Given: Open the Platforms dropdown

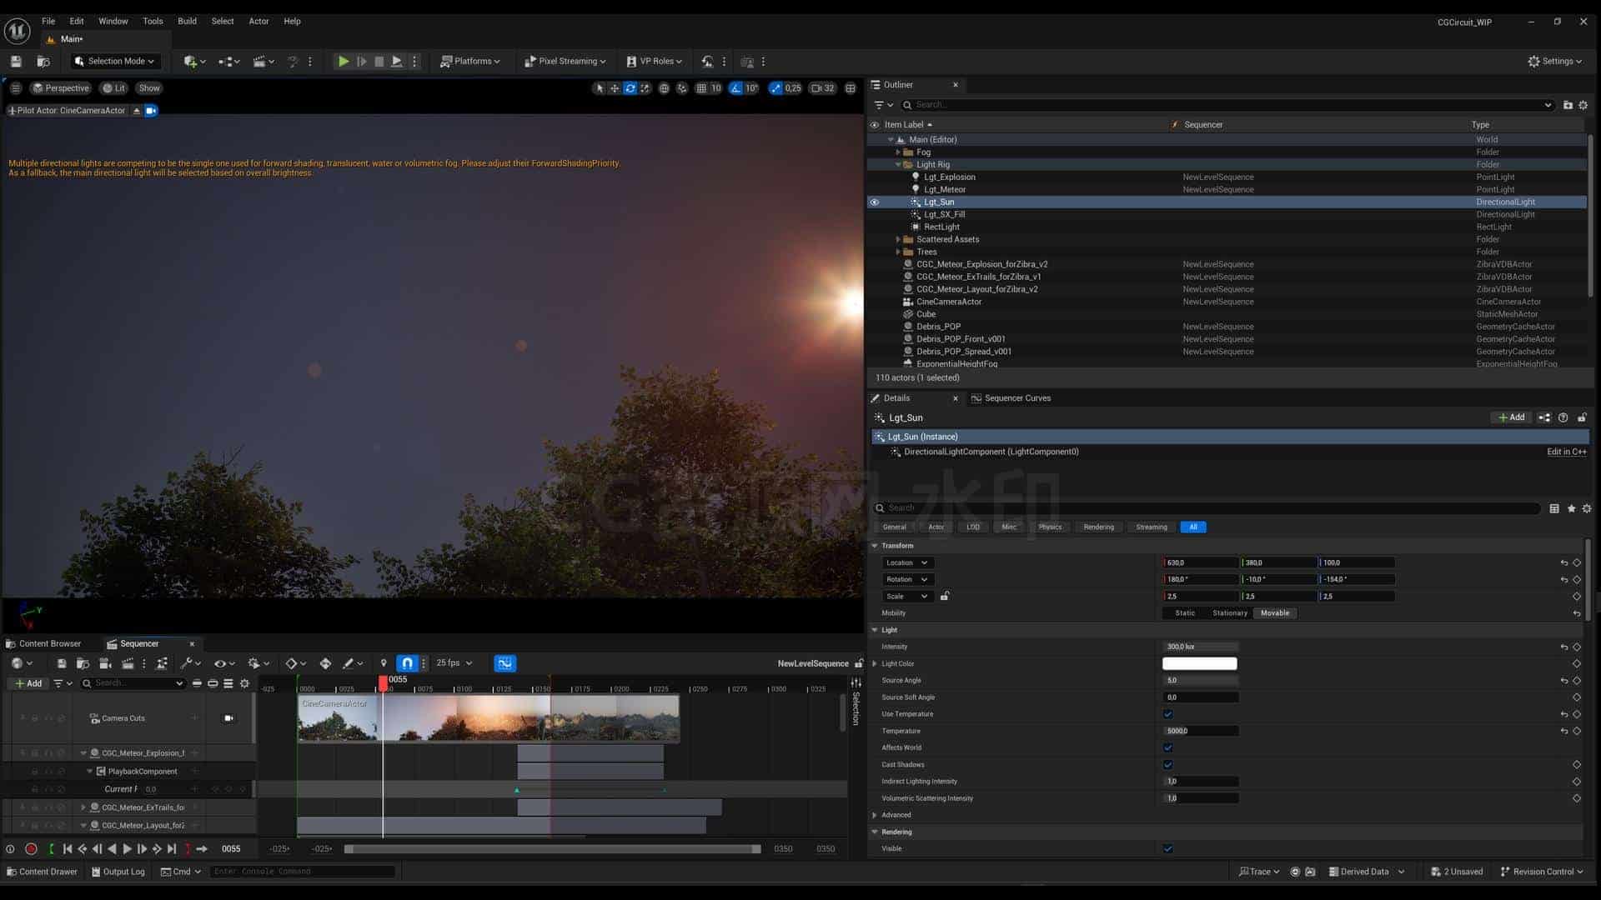Looking at the screenshot, I should [x=470, y=62].
